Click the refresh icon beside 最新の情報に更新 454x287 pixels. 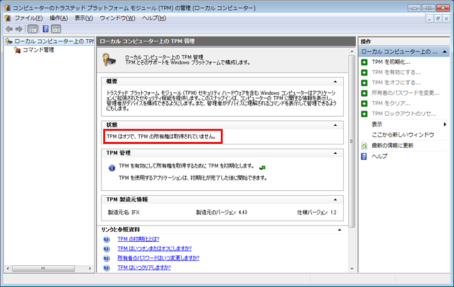click(x=364, y=145)
